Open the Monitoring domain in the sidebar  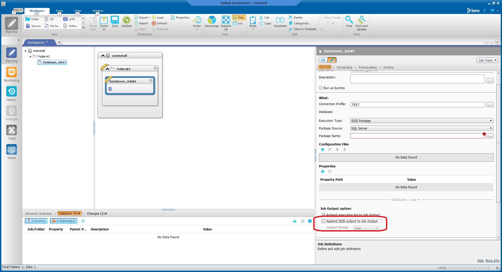(12, 75)
